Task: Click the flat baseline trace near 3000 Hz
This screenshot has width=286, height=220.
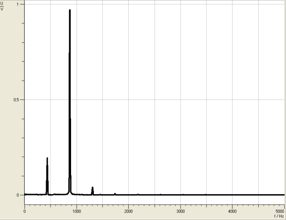Action: click(181, 195)
